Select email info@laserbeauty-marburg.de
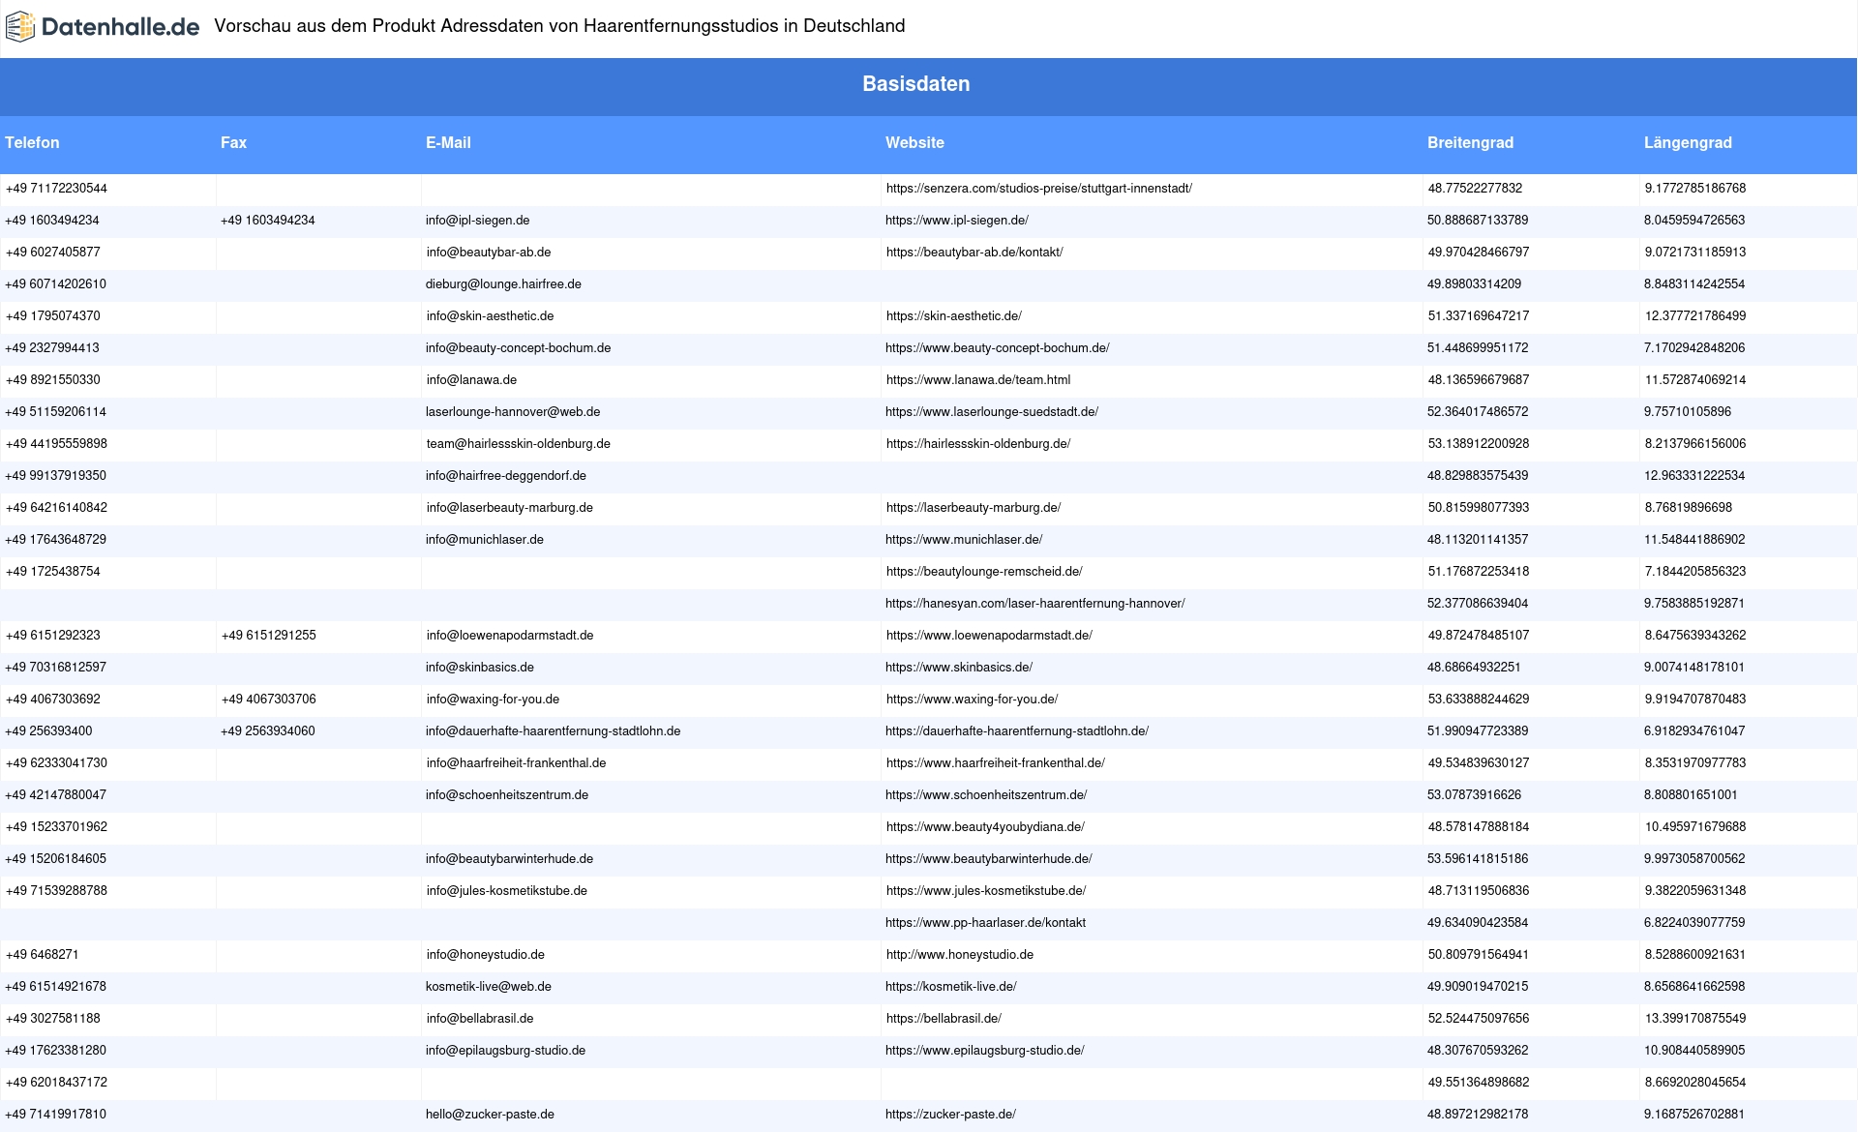1858x1132 pixels. pos(509,508)
